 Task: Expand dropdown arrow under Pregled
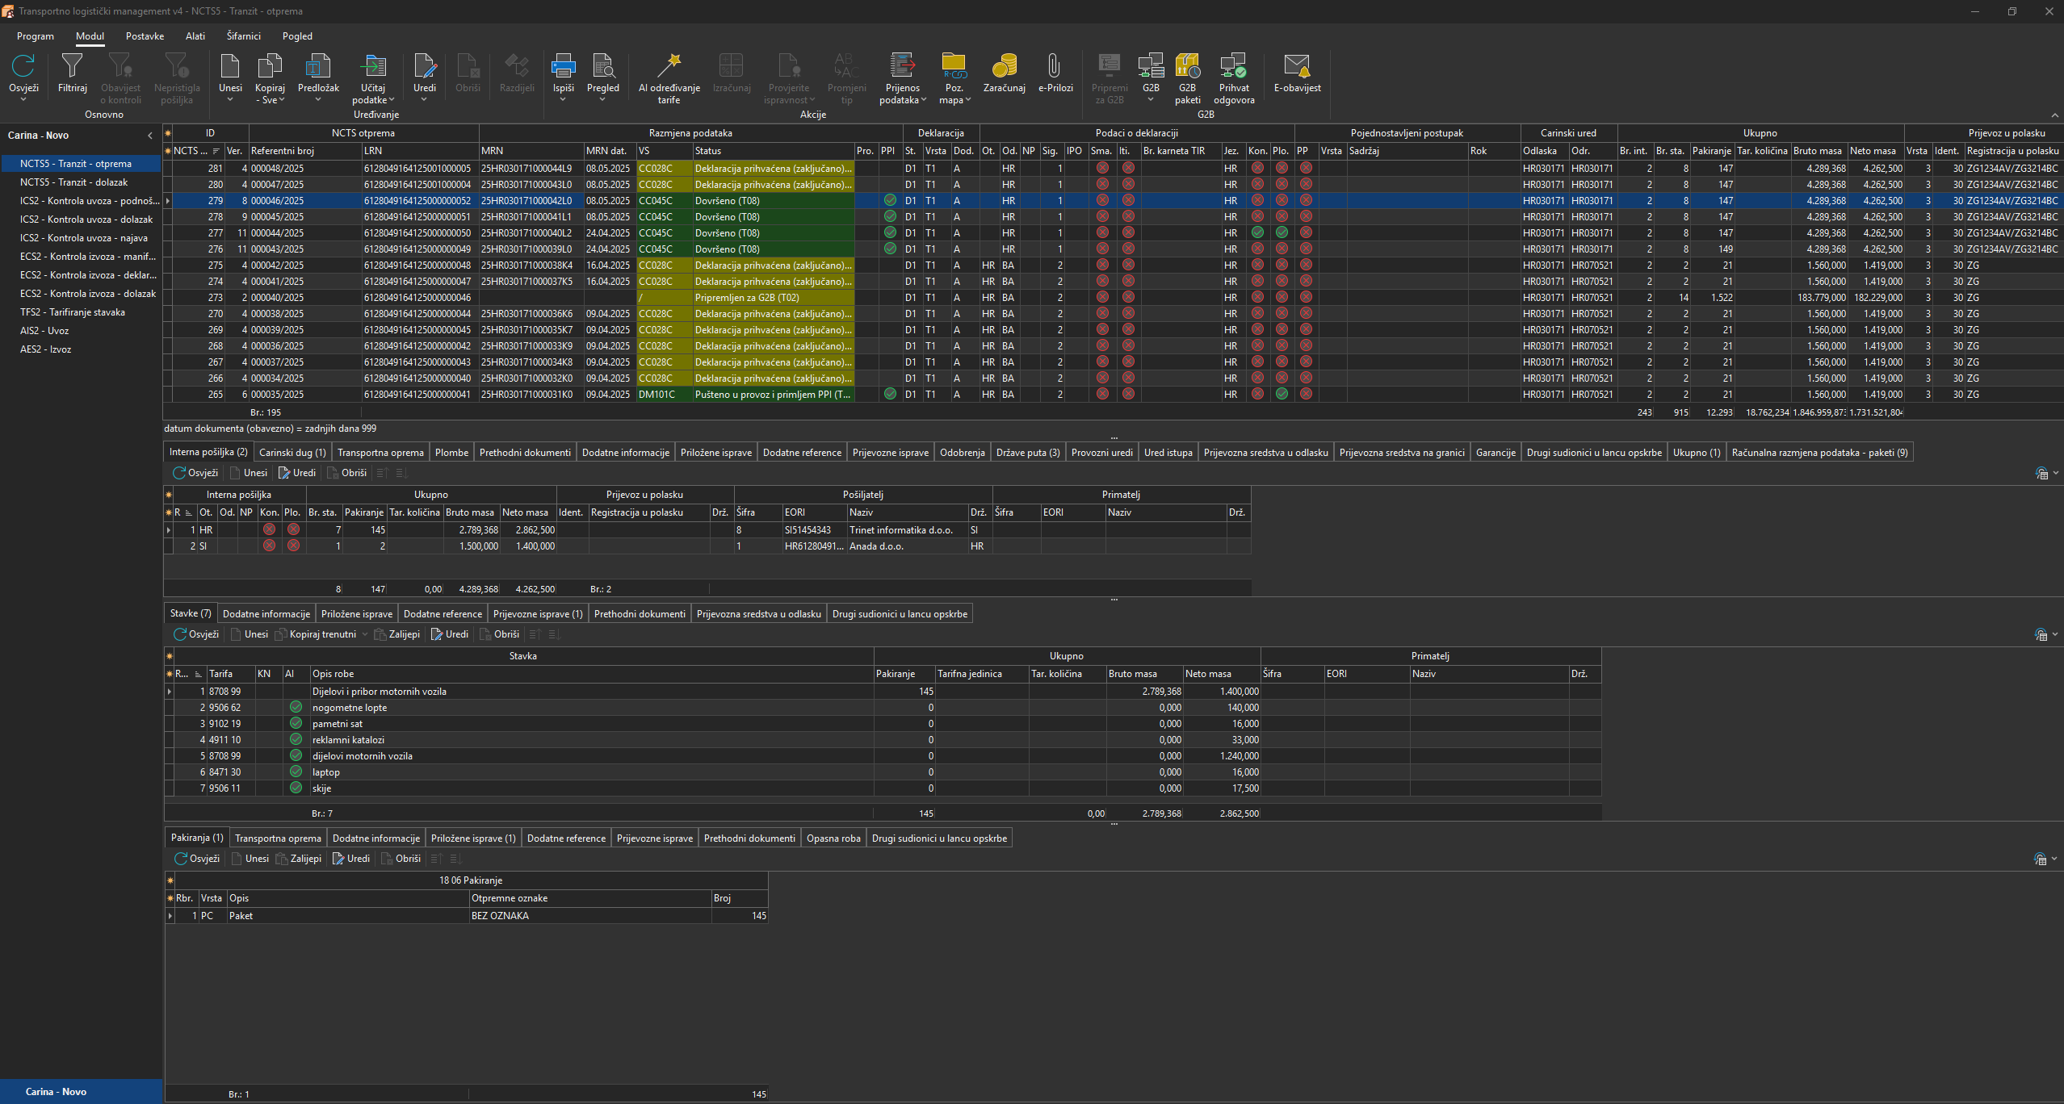coord(603,99)
